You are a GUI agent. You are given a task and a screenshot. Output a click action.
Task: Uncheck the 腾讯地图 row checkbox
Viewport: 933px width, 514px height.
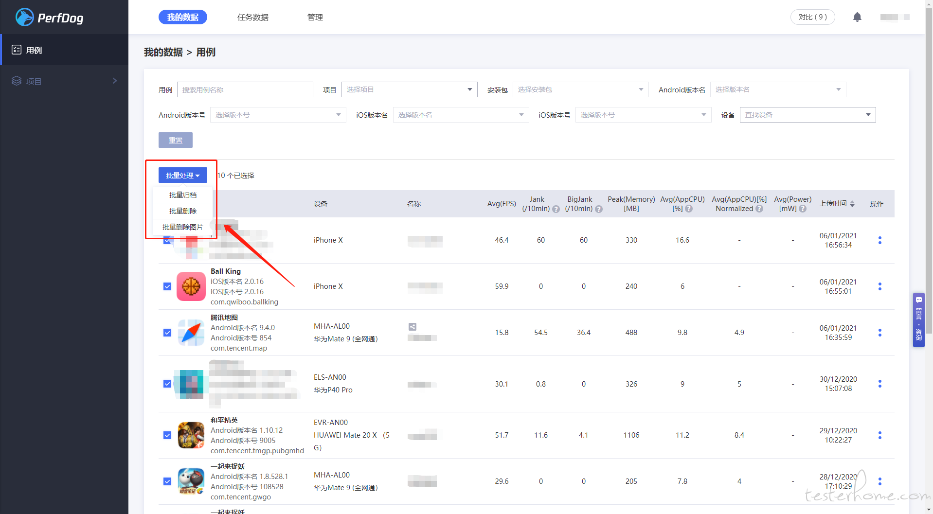(167, 333)
